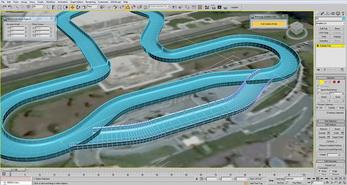
Task: Select the Off preview selection radio
Action: (x=318, y=108)
